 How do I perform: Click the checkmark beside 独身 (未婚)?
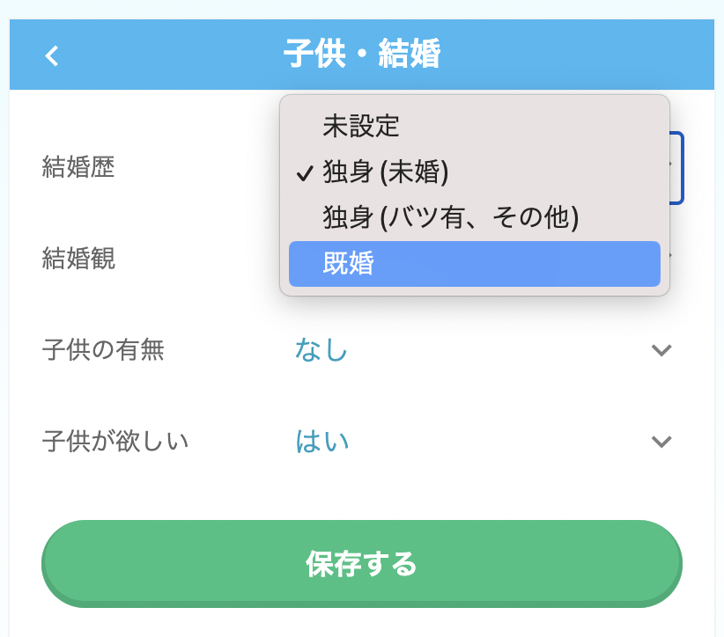coord(305,173)
